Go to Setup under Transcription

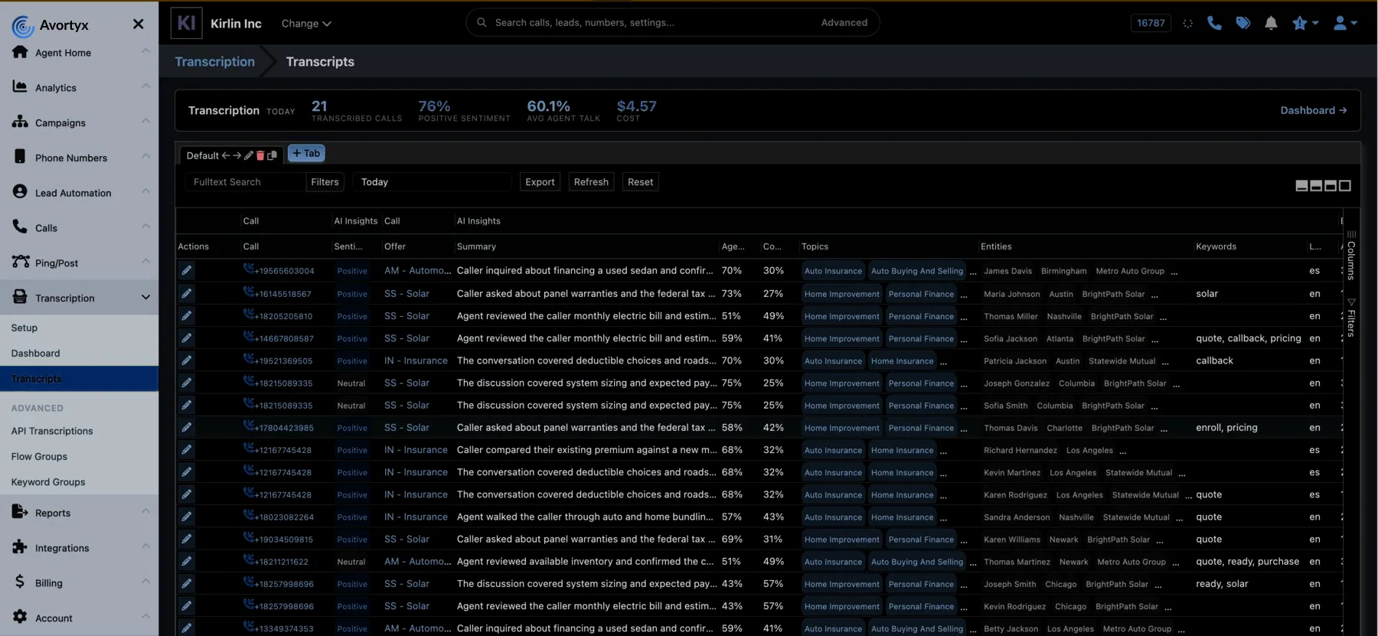click(24, 328)
